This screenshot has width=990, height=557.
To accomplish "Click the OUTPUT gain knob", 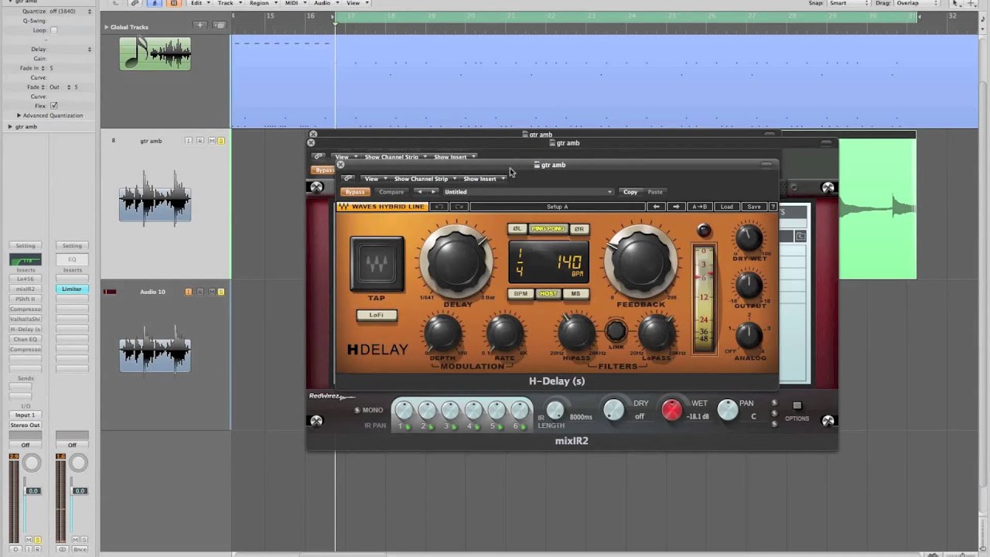I will (749, 285).
